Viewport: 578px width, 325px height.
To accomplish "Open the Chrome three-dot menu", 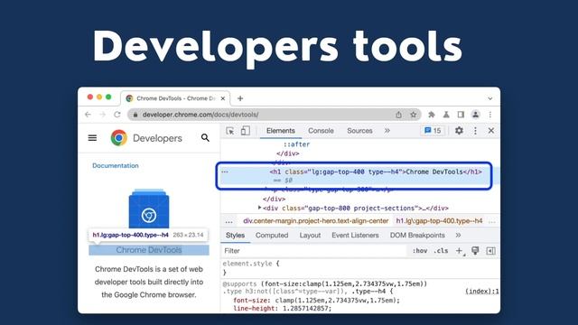I will pos(490,115).
